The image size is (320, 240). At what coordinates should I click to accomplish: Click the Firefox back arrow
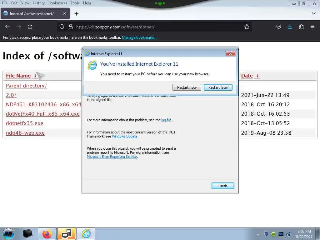[x=7, y=27]
